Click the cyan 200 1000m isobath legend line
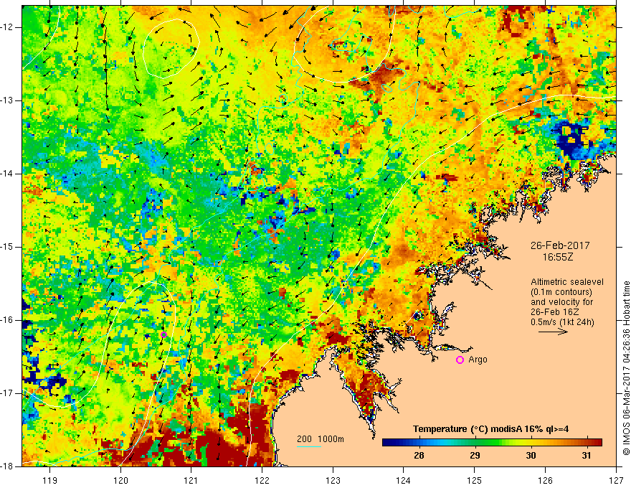 [308, 446]
